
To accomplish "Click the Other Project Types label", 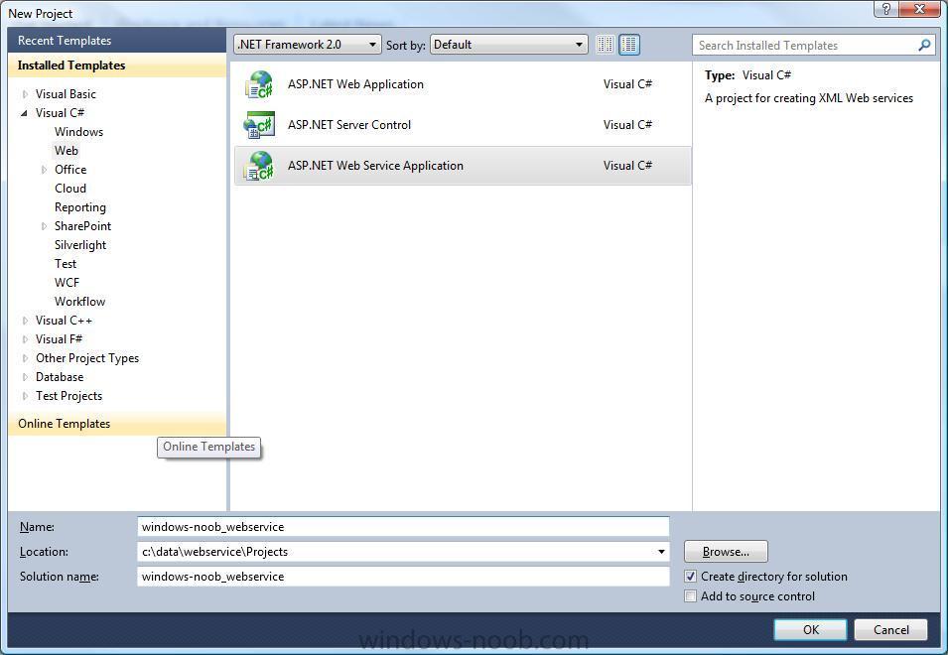I will coord(87,358).
